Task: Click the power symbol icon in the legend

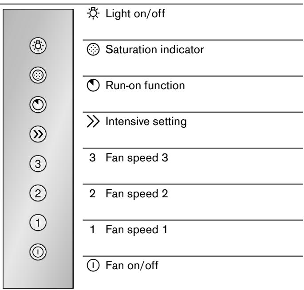Action: 93,265
